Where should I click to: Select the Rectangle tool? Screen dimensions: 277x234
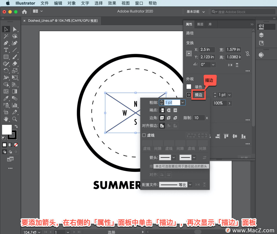click(x=6, y=57)
